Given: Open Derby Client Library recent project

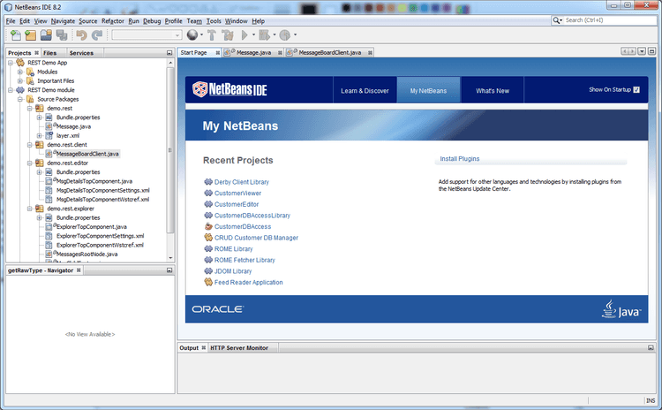Looking at the screenshot, I should 242,182.
